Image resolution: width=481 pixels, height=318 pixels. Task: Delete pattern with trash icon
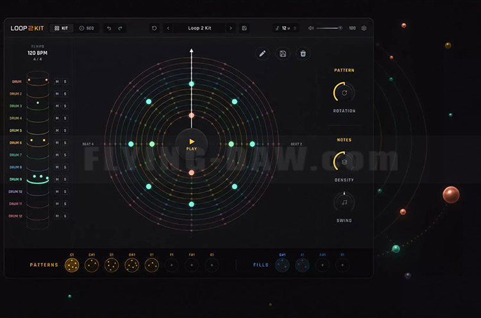pos(303,54)
